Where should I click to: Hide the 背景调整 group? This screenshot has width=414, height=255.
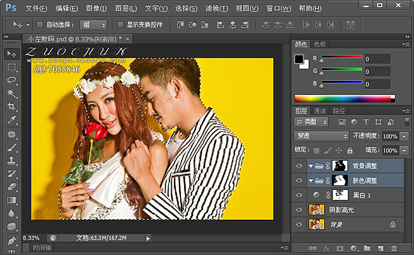pyautogui.click(x=299, y=166)
